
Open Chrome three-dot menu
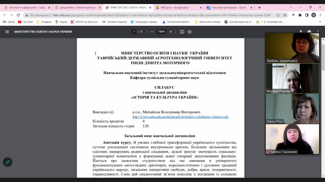point(320,15)
